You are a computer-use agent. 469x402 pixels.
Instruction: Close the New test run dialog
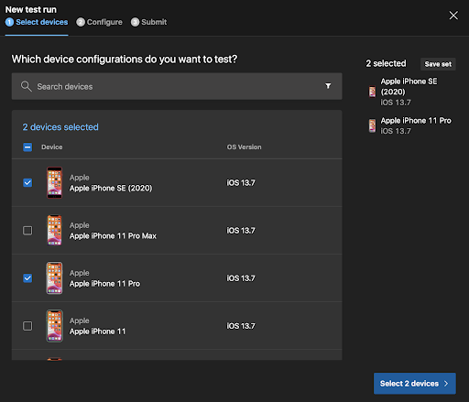click(453, 16)
